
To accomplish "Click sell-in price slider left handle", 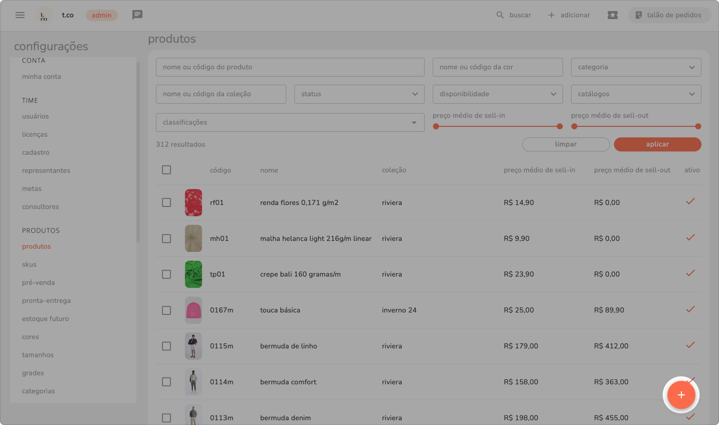I will click(x=436, y=126).
